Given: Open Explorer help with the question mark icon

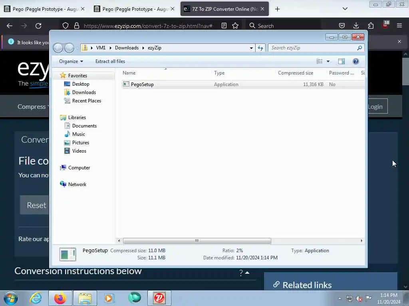Looking at the screenshot, I should [356, 61].
